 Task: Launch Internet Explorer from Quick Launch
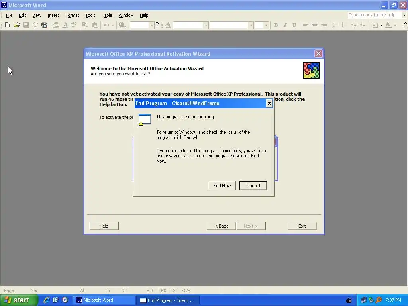(x=47, y=300)
